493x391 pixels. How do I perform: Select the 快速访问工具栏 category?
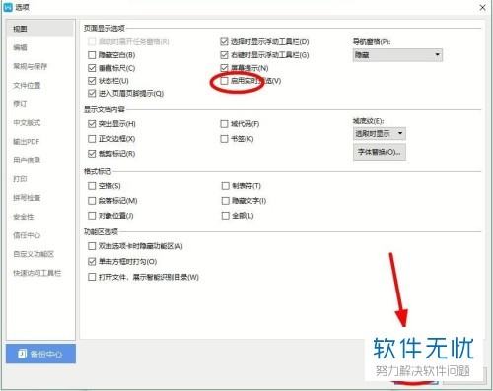pos(37,273)
